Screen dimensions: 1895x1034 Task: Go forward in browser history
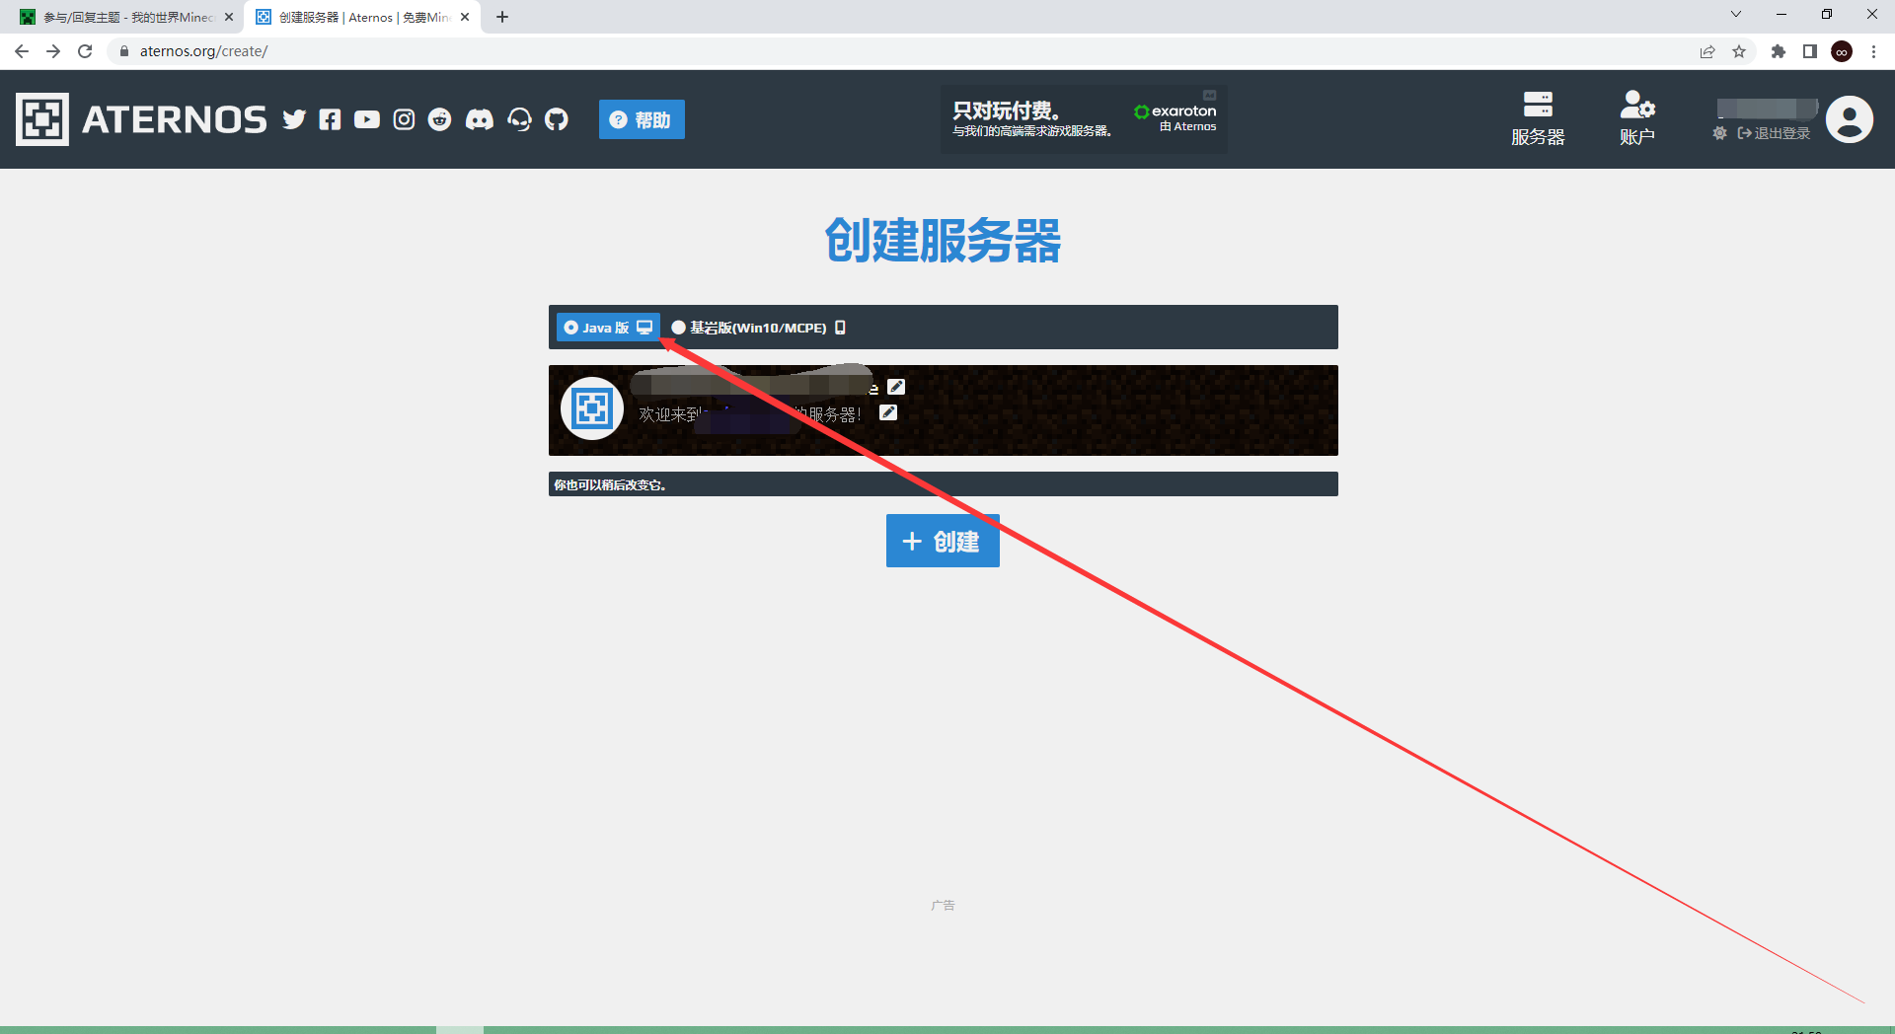[53, 51]
